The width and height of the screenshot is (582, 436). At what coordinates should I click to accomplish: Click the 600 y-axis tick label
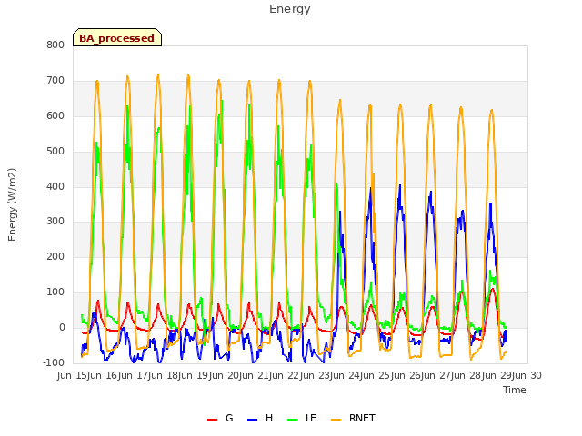click(55, 115)
